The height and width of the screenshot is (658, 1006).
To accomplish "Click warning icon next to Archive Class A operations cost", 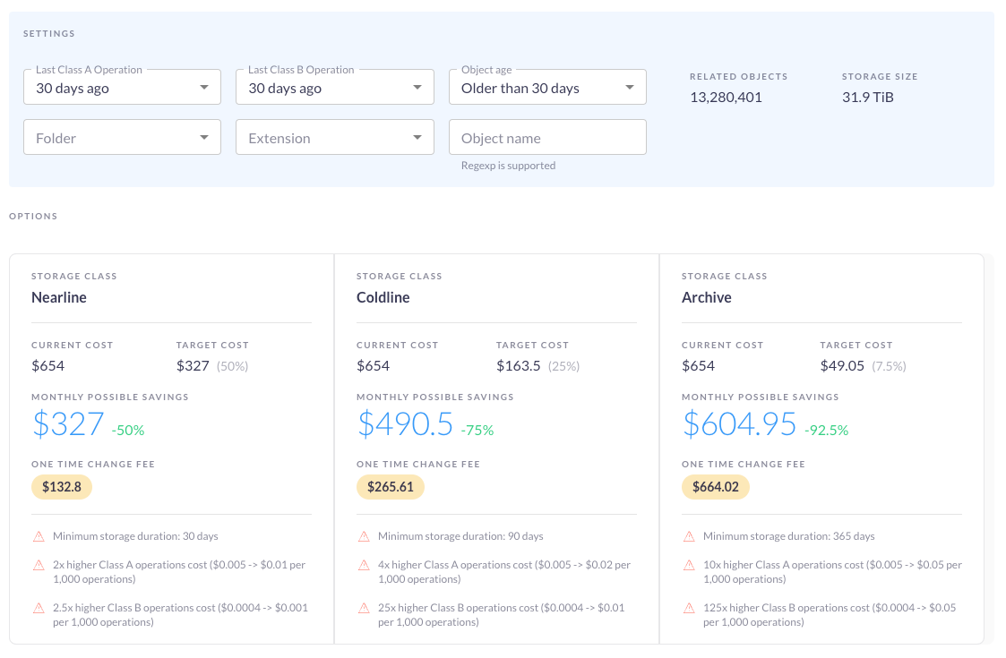I will click(689, 565).
